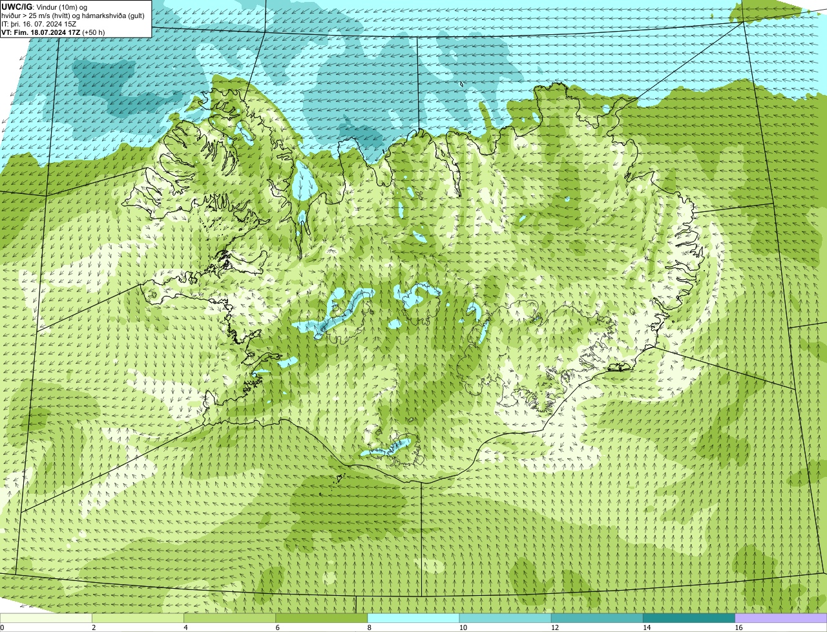Pick the 10–12 m/s legend color segment
Viewport: 827px width, 632px height.
(x=505, y=618)
